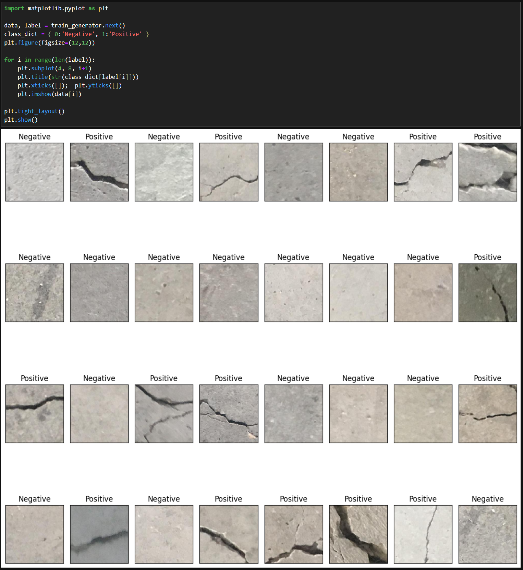Click the 'plt.tight_layout()' line

click(x=34, y=111)
